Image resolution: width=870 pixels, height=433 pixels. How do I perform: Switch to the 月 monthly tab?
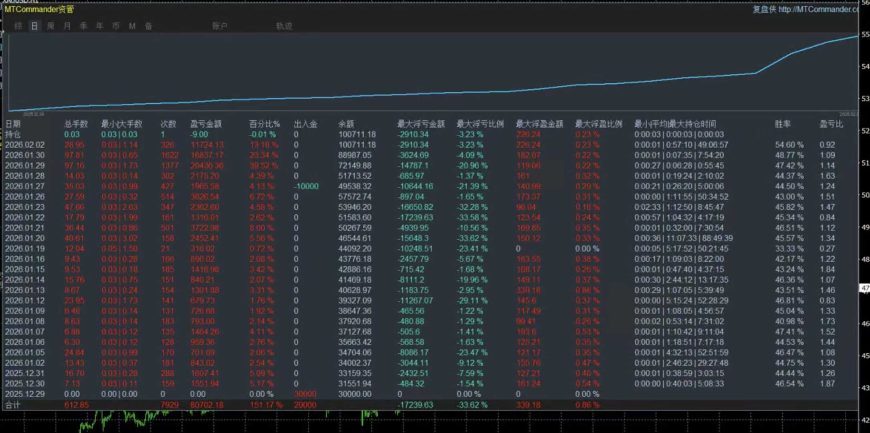[x=67, y=26]
